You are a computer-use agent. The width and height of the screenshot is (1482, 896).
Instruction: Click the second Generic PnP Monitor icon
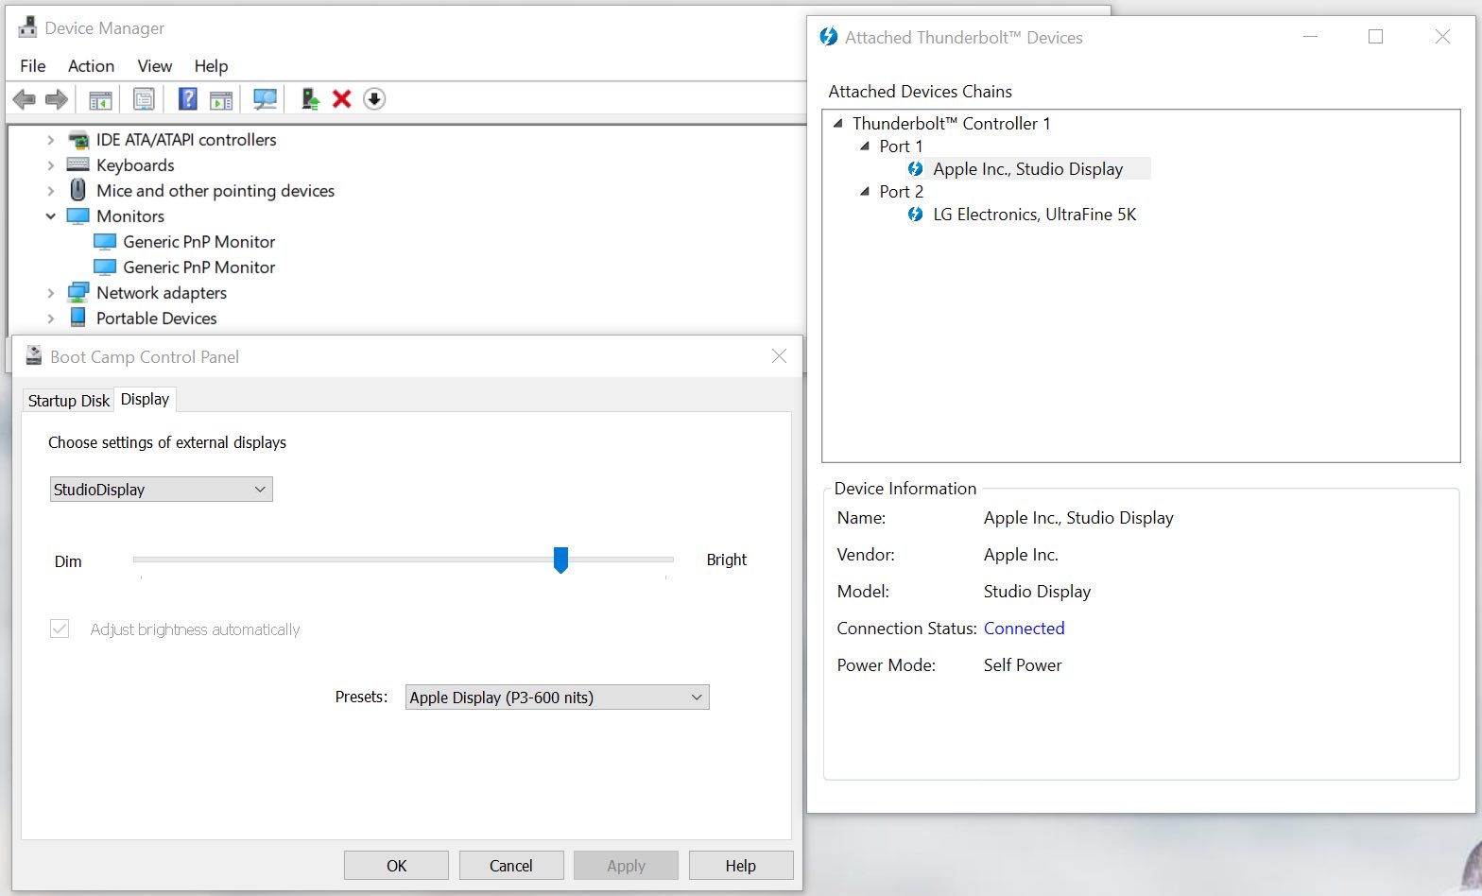[105, 267]
